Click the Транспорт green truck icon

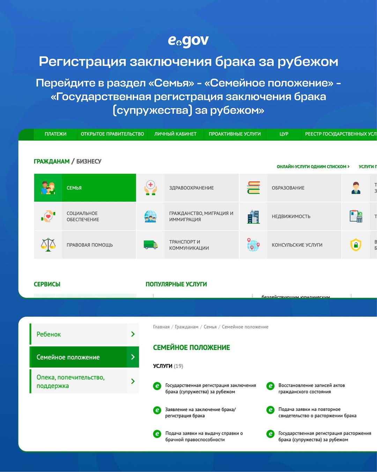click(x=150, y=245)
